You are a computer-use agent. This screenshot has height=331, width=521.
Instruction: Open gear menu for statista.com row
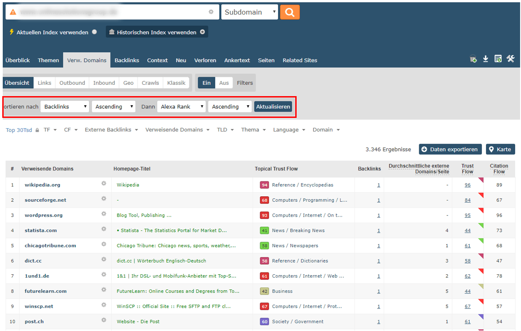pos(104,229)
